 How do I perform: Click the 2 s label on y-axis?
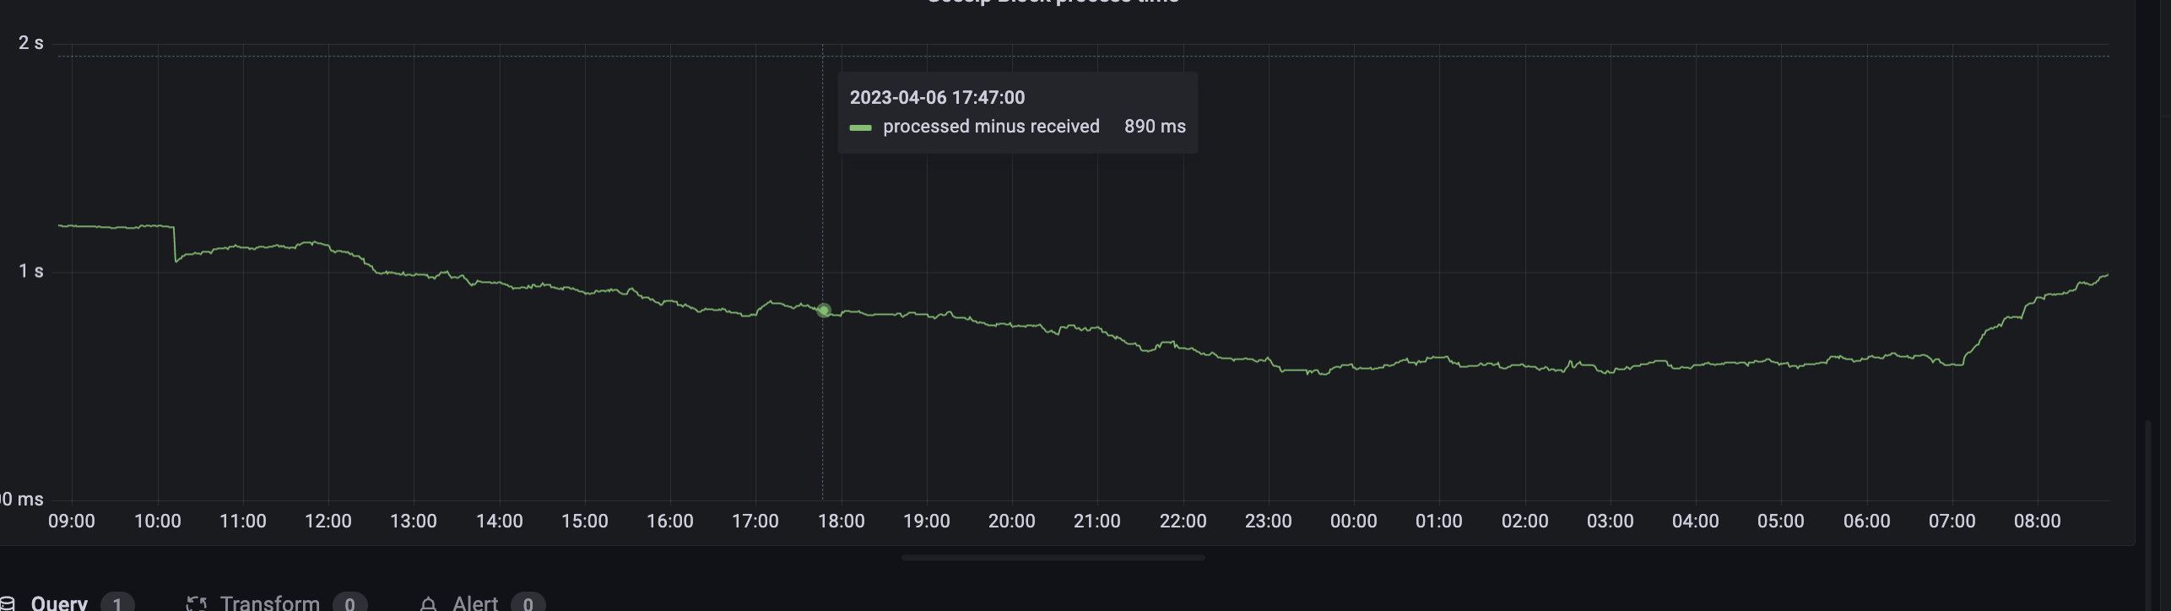tap(31, 43)
